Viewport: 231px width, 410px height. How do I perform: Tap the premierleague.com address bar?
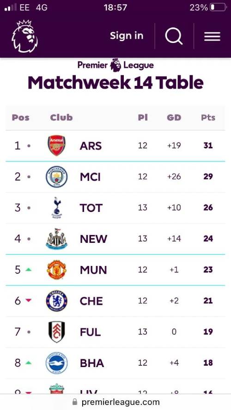(x=115, y=402)
